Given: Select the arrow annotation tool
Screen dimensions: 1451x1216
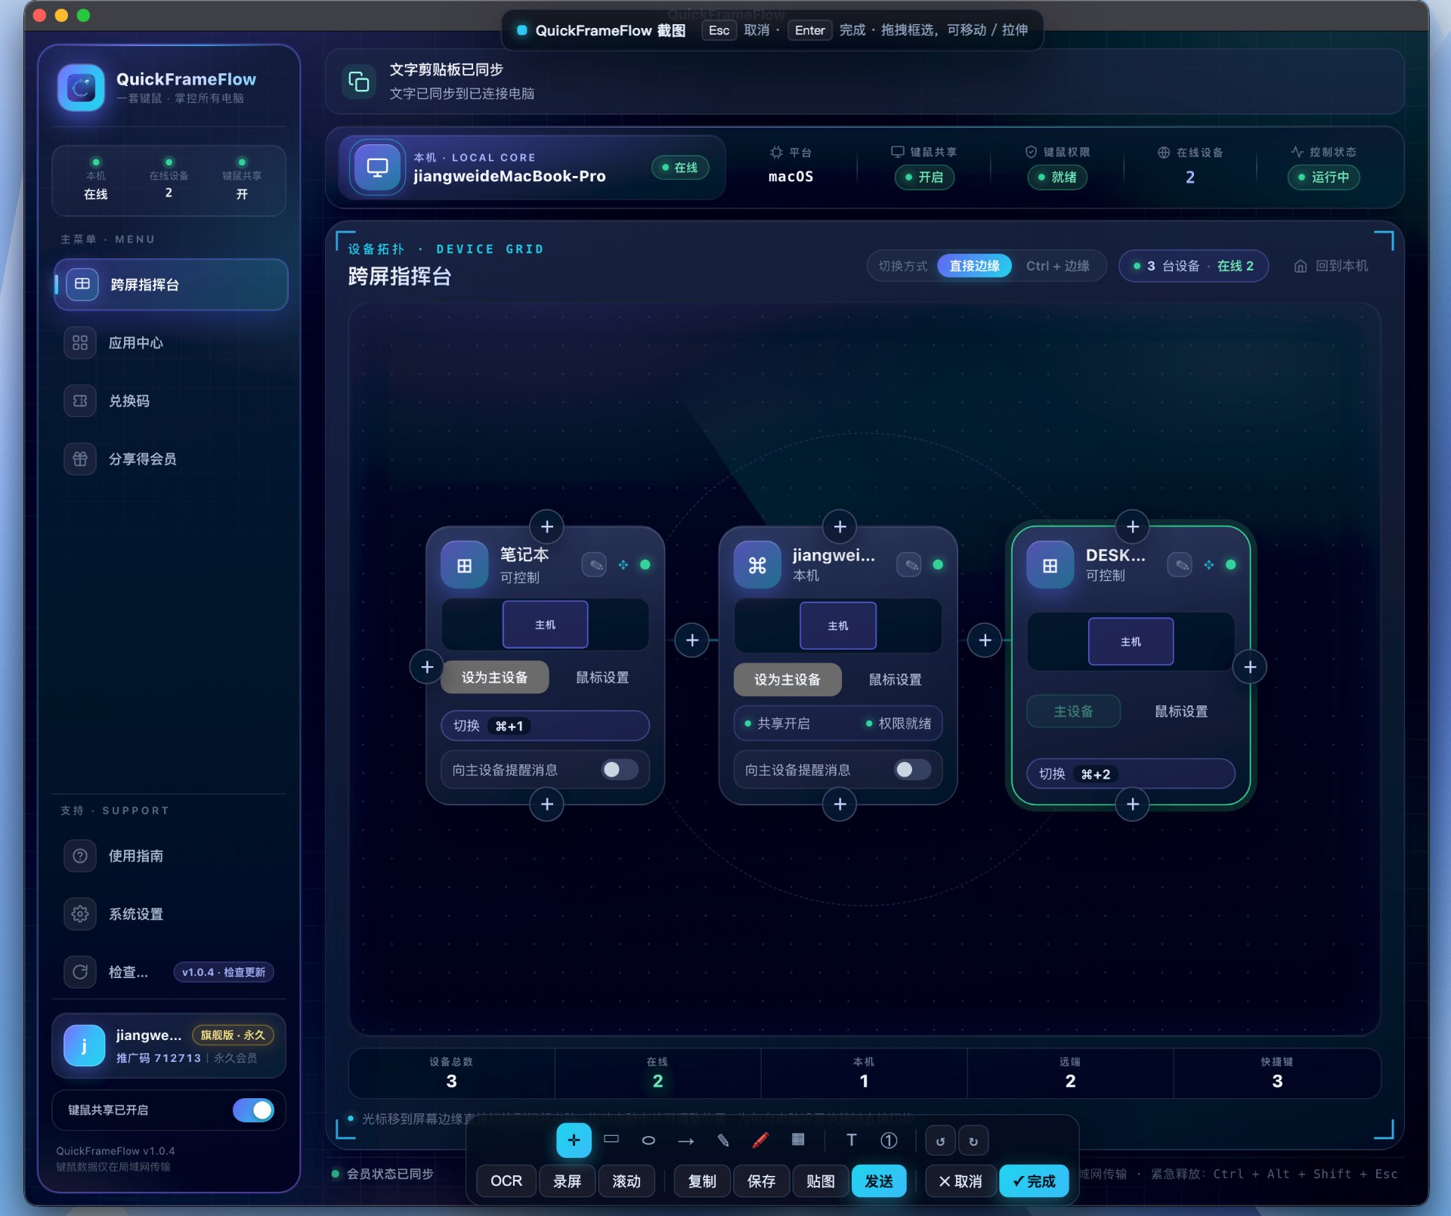Looking at the screenshot, I should (x=685, y=1140).
